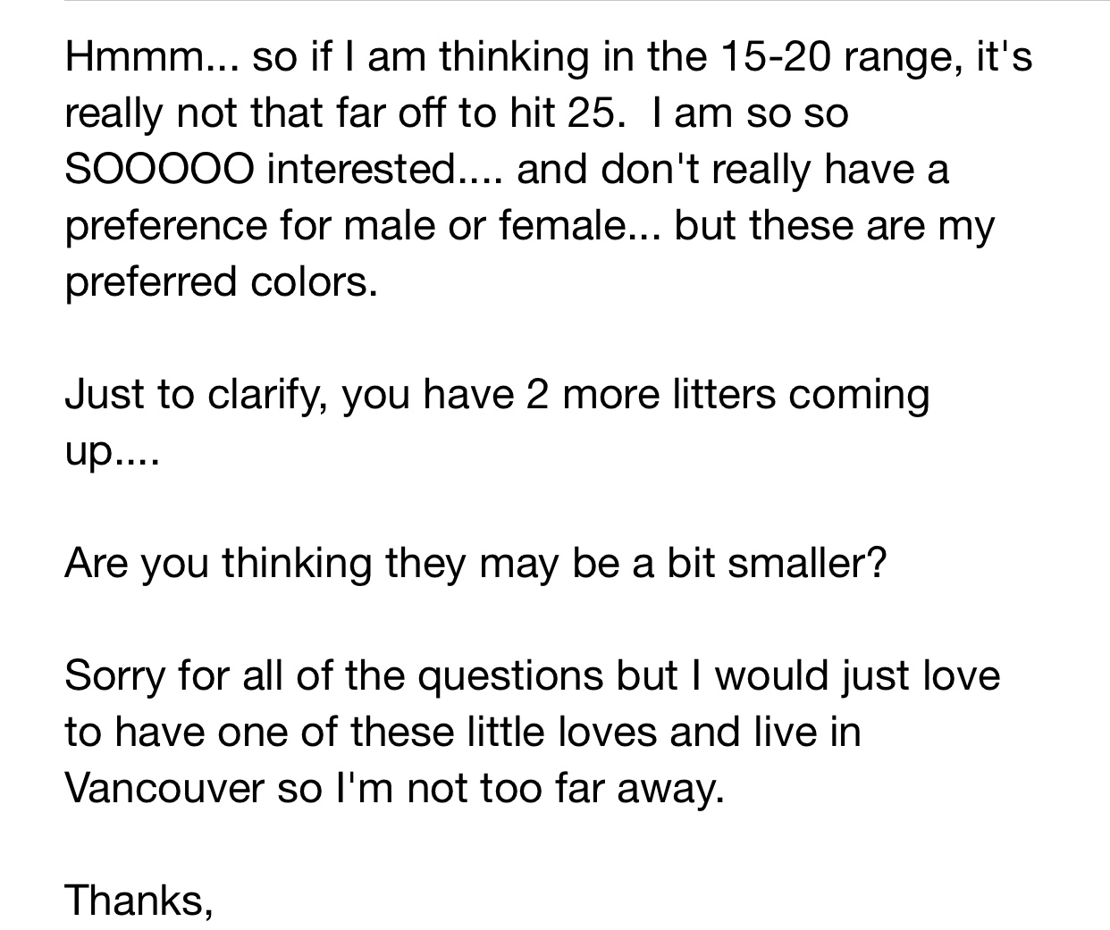Image resolution: width=1110 pixels, height=930 pixels.
Task: Click the trailing "up...." text
Action: 111,453
